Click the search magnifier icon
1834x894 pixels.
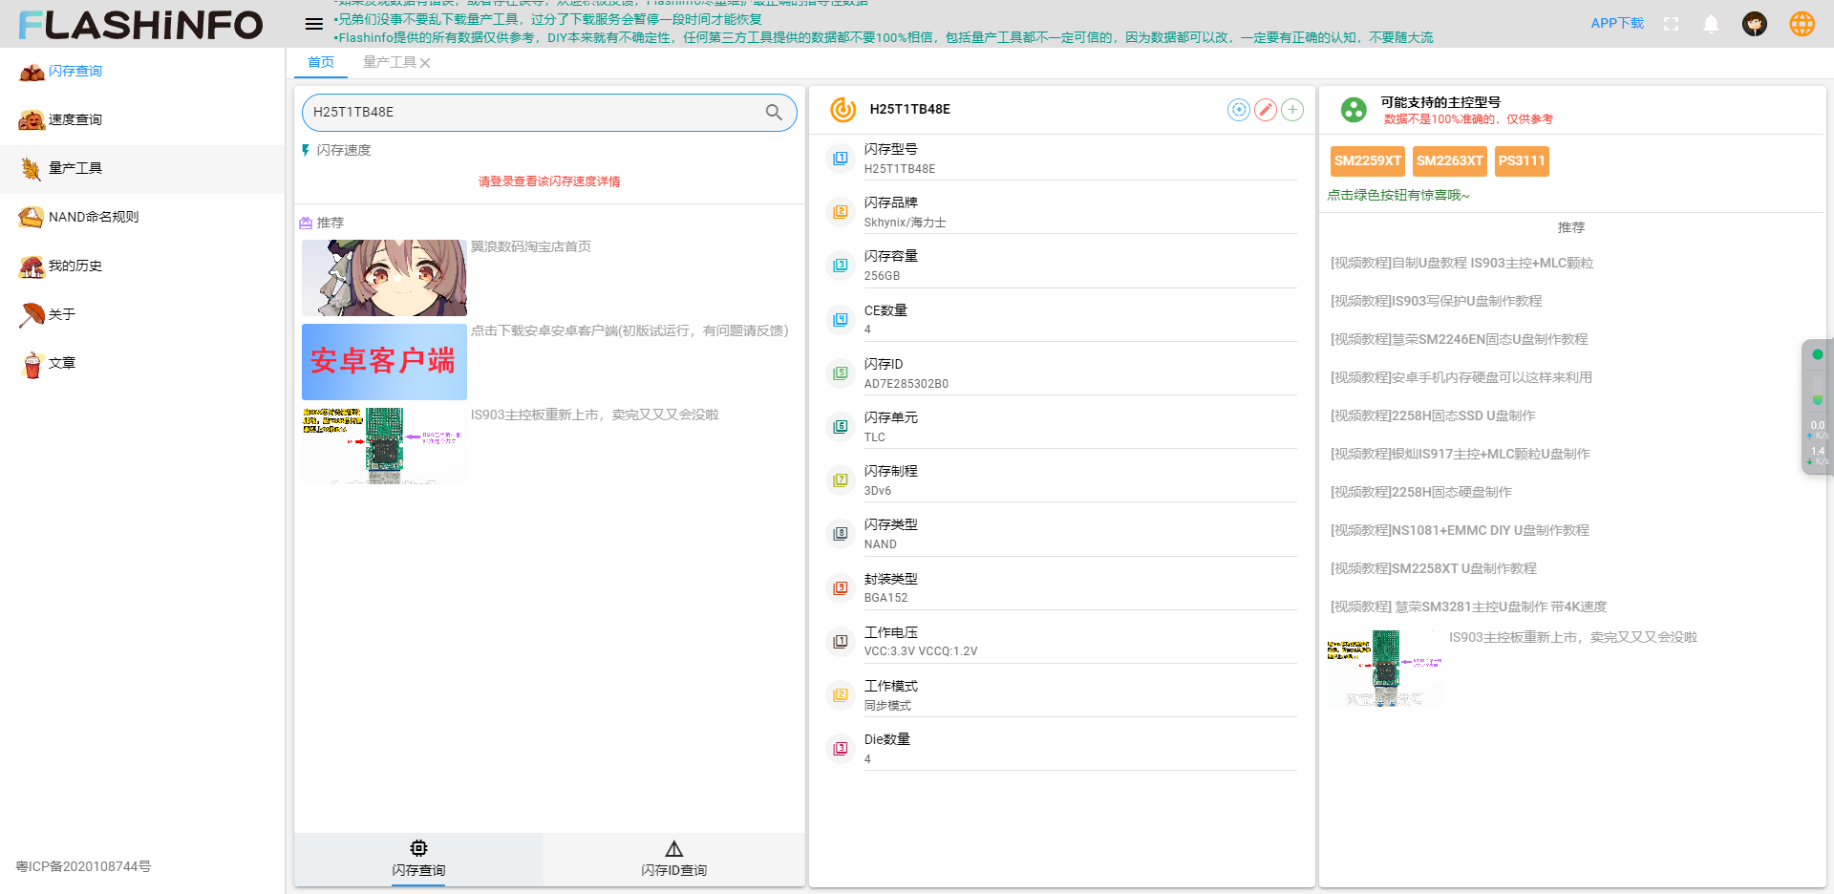[774, 112]
